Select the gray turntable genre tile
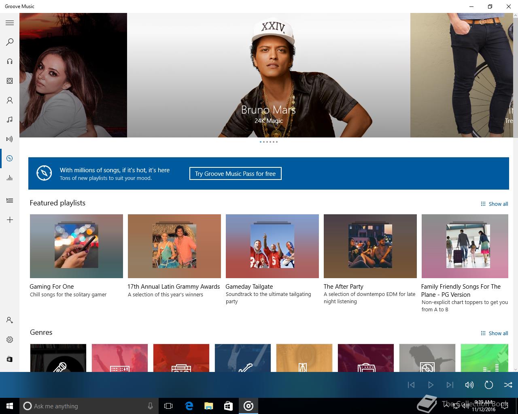This screenshot has height=414, width=518. [x=427, y=358]
